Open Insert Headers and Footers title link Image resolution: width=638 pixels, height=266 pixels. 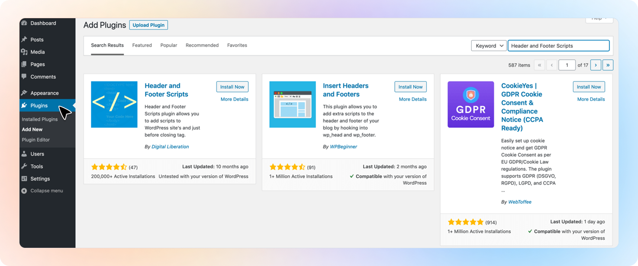point(346,90)
